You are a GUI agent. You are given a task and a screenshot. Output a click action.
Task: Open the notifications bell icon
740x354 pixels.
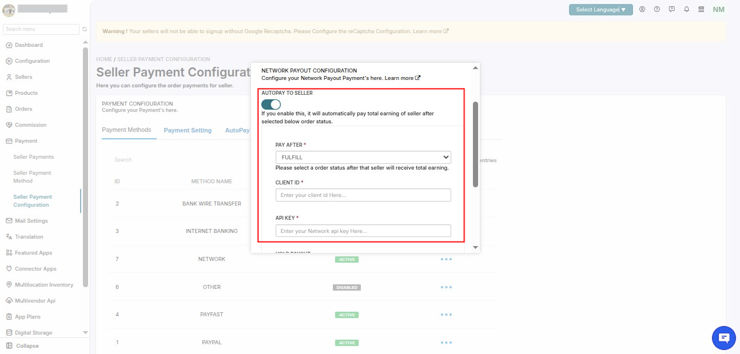tap(686, 10)
